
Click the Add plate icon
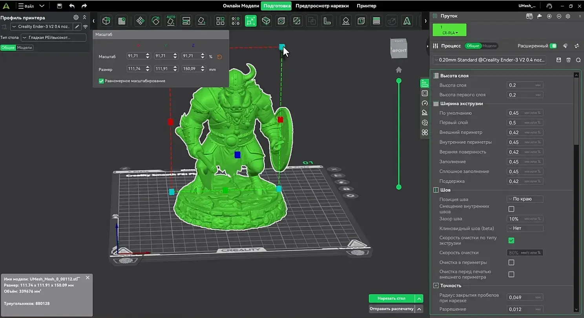(x=122, y=21)
